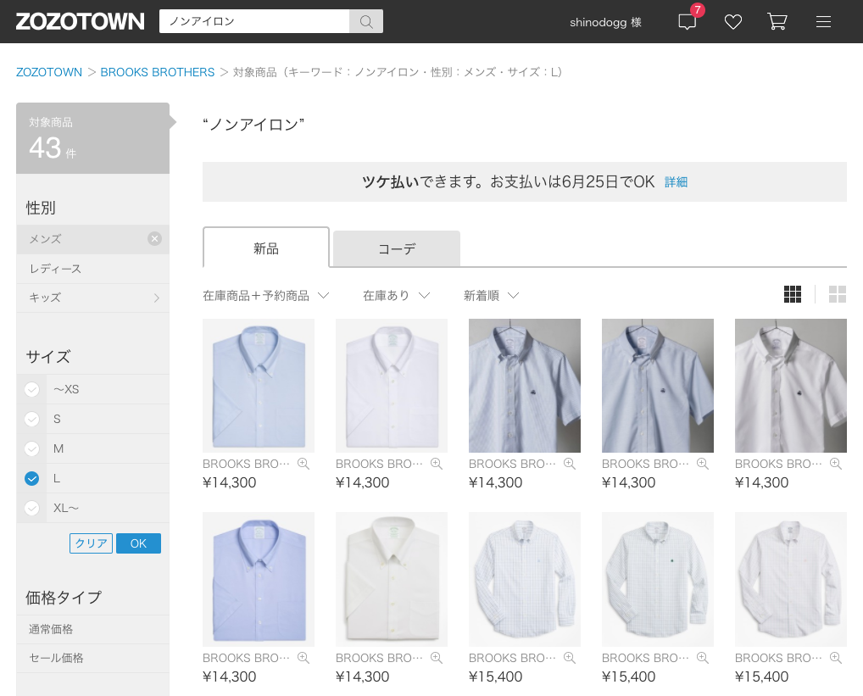Select the 新品 tab
This screenshot has width=863, height=696.
coord(266,248)
